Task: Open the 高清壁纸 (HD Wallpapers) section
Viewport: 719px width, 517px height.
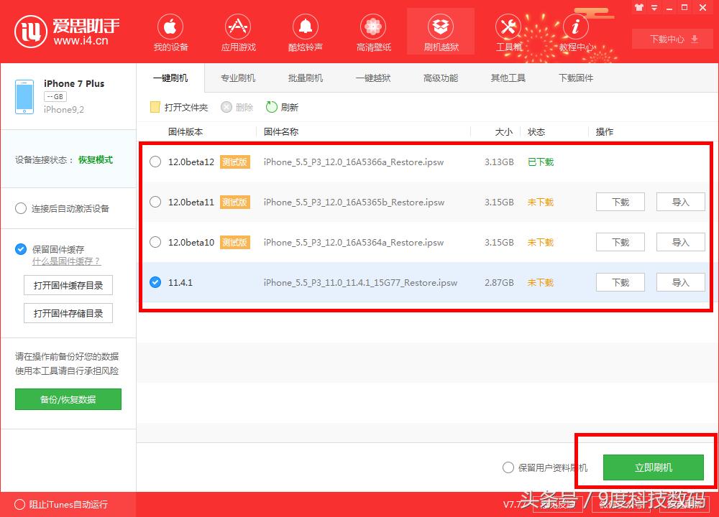Action: click(372, 32)
